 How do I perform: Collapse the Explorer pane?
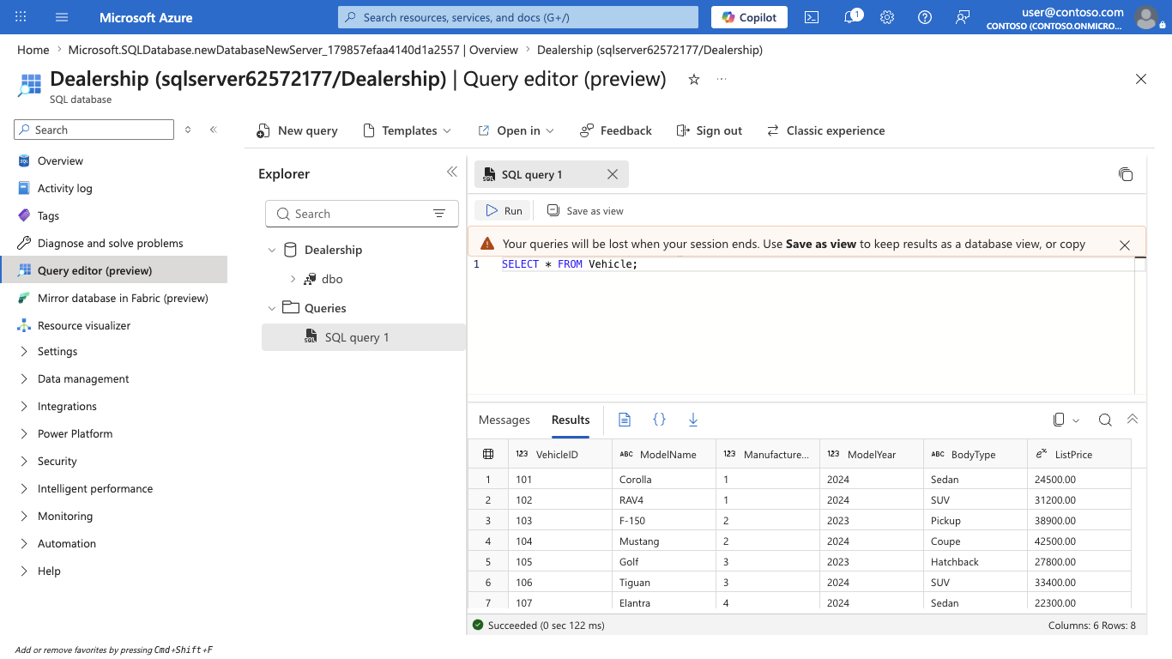click(x=452, y=172)
